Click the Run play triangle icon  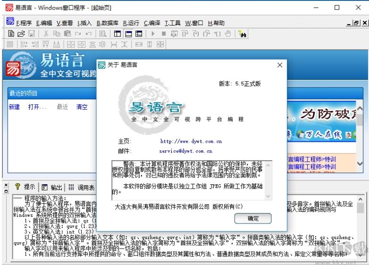(x=153, y=34)
